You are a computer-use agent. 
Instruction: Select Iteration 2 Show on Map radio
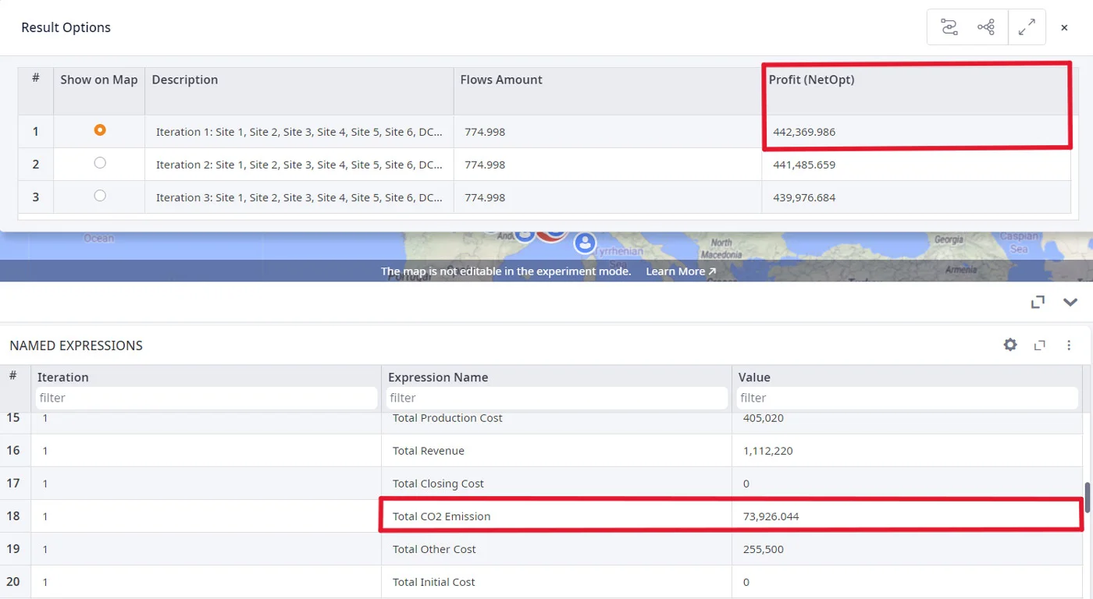99,163
